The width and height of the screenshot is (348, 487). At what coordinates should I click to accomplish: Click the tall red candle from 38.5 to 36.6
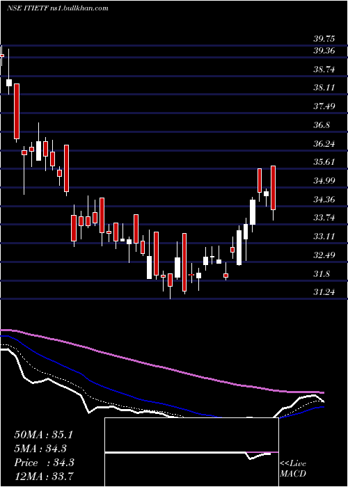tap(16, 111)
